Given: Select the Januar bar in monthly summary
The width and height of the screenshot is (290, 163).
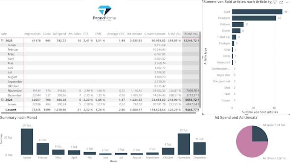Looking at the screenshot, I should click(27, 142).
